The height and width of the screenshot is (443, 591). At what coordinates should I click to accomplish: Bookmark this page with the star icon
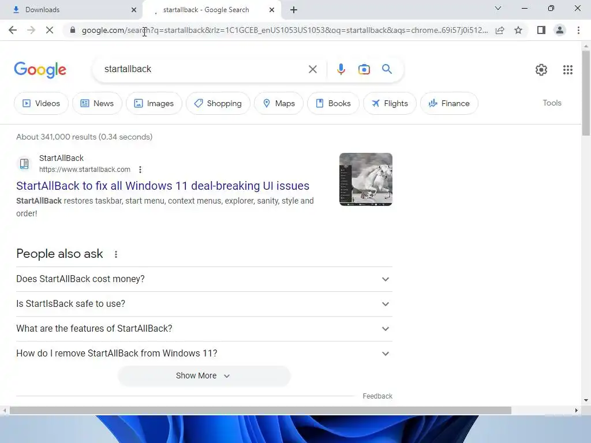click(518, 30)
